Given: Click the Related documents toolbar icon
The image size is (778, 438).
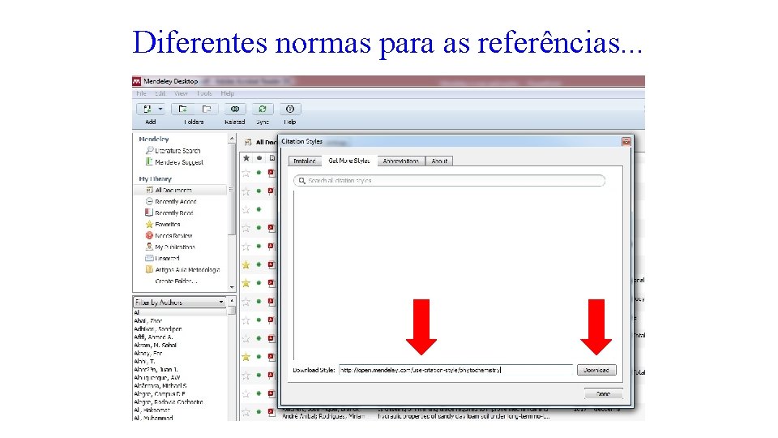Looking at the screenshot, I should click(235, 109).
